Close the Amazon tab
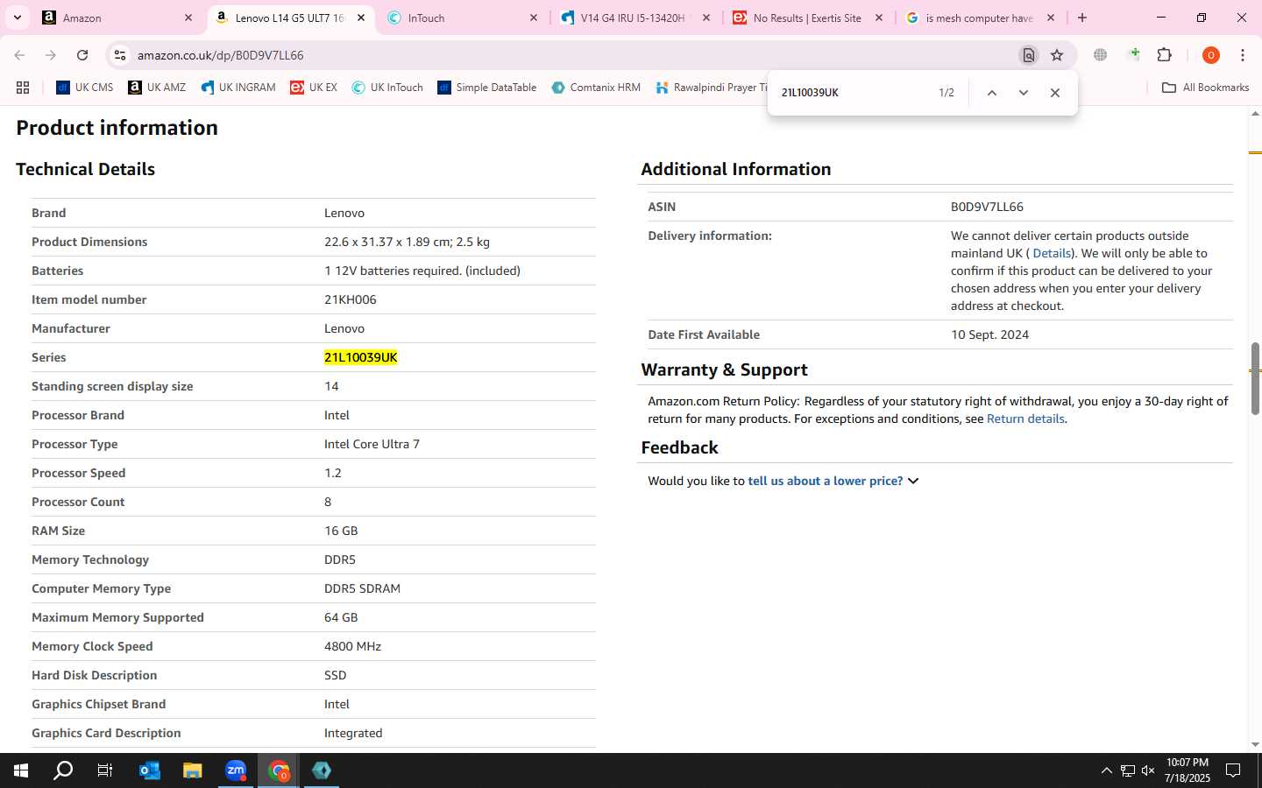 [188, 18]
